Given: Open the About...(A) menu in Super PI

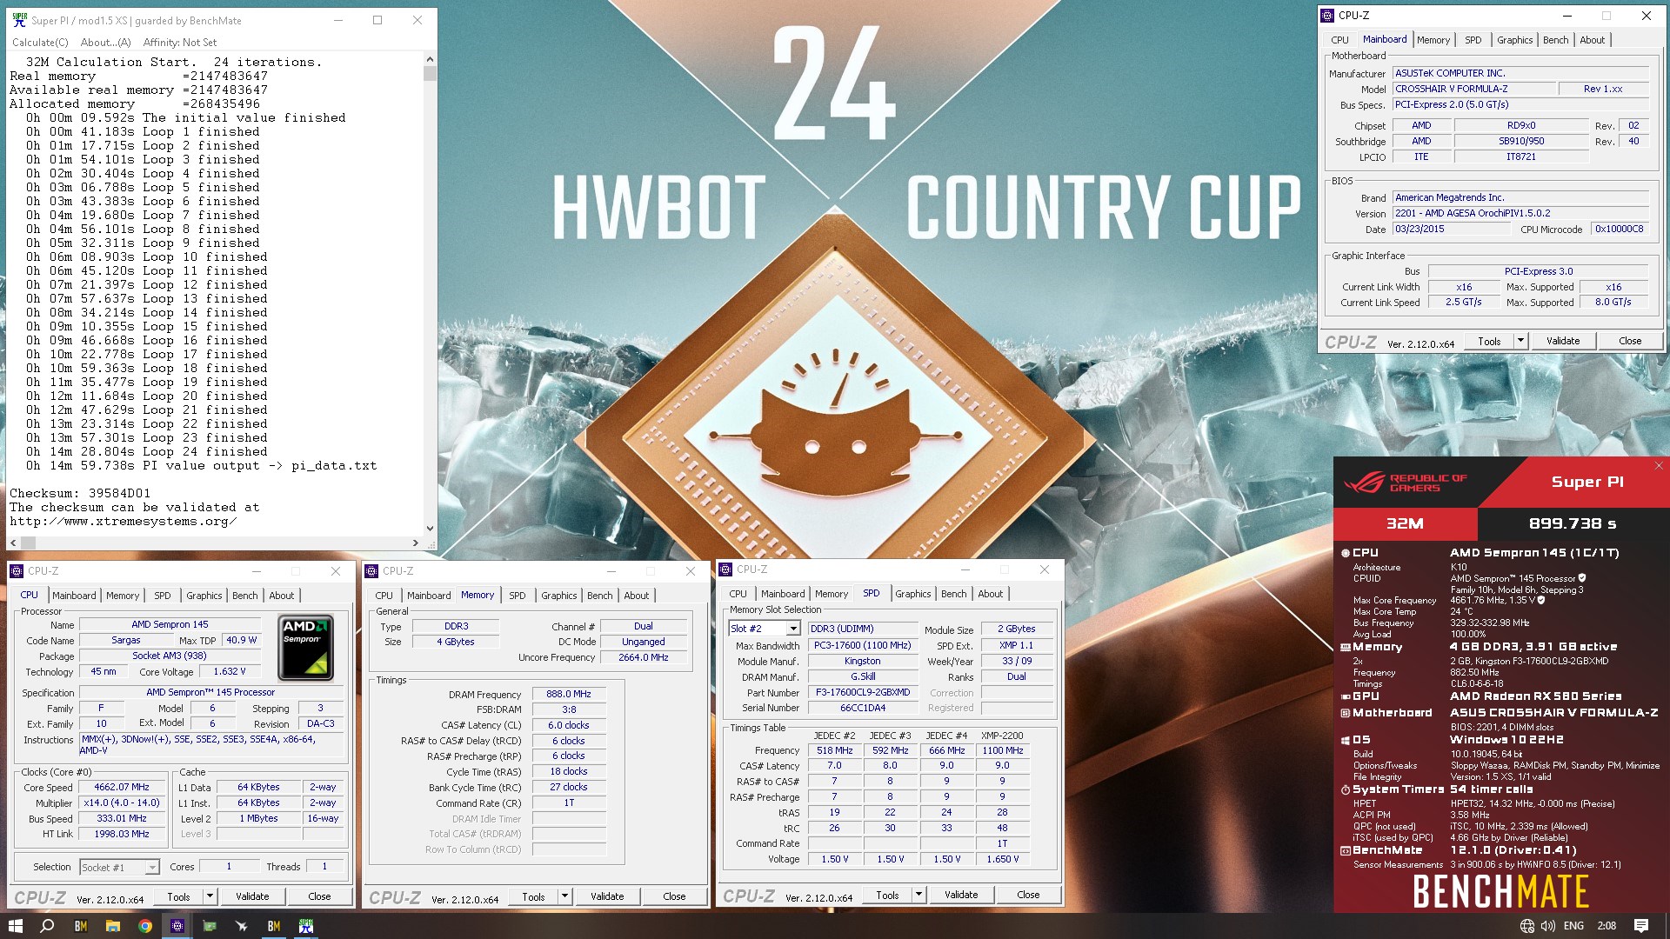Looking at the screenshot, I should (x=105, y=43).
